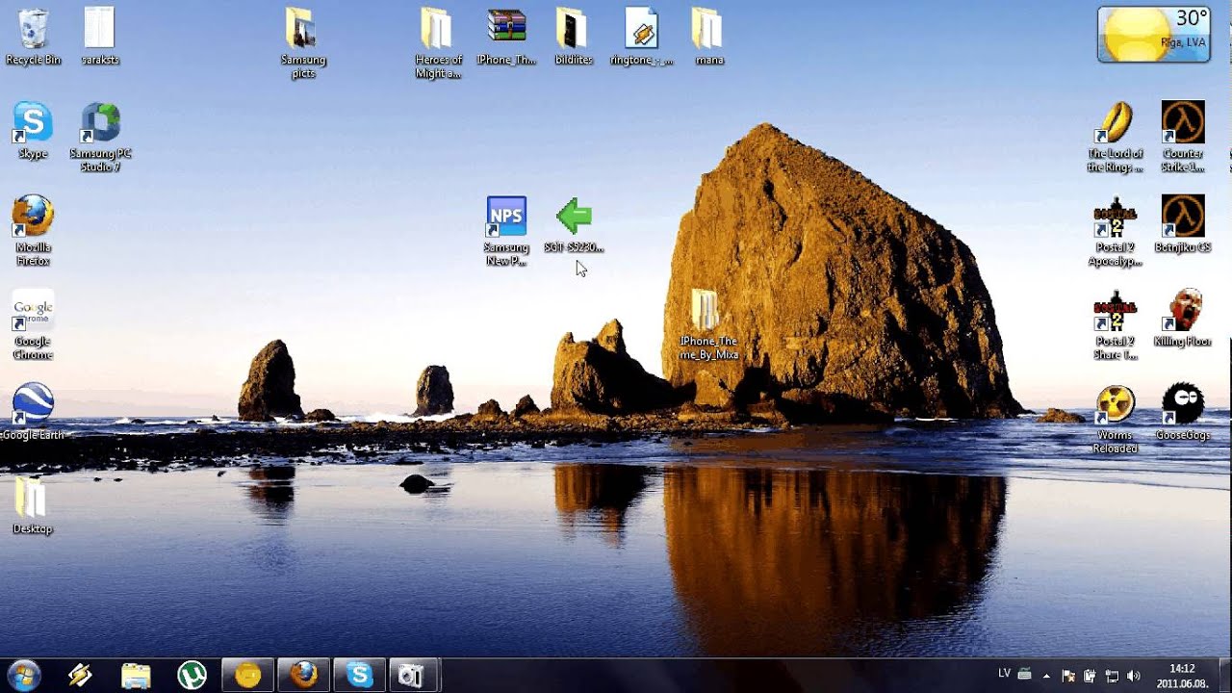Switch to Firefox in the taskbar
Image resolution: width=1232 pixels, height=693 pixels.
click(303, 676)
